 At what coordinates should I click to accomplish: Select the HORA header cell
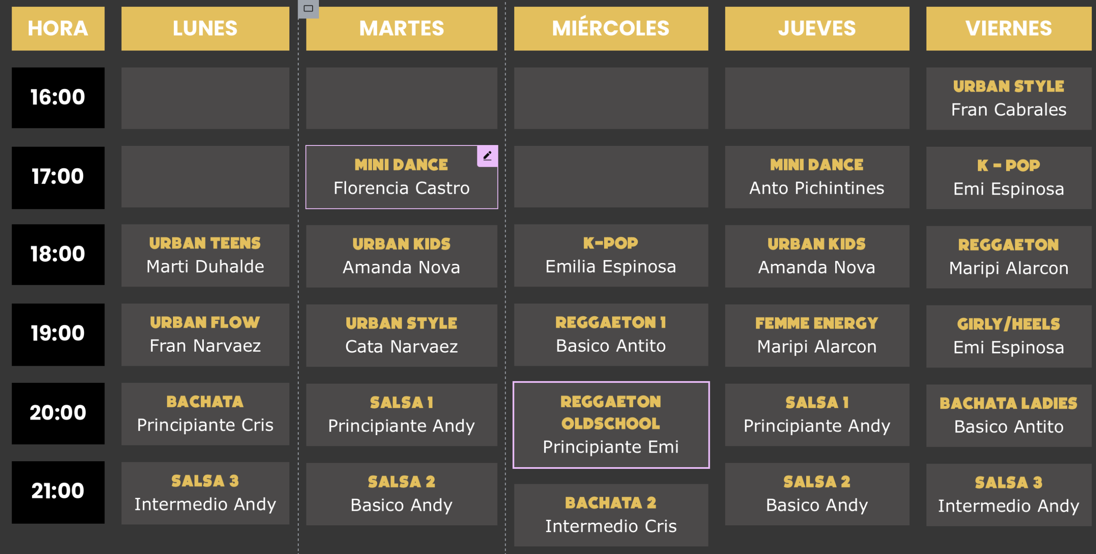pyautogui.click(x=58, y=29)
